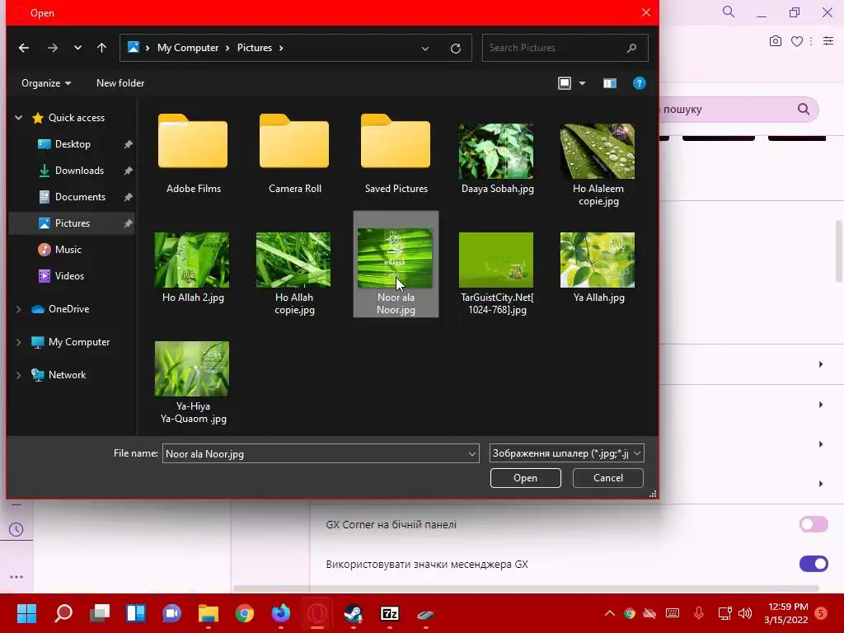844x633 pixels.
Task: Change view layout icon
Action: pos(564,83)
